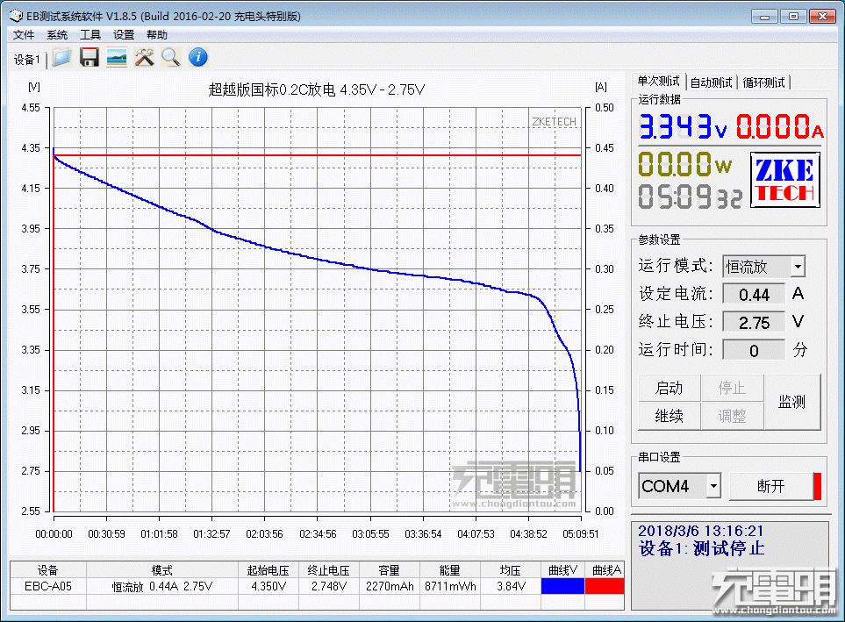This screenshot has width=845, height=622.
Task: Click the blue 曲线V color swatch
Action: pyautogui.click(x=562, y=586)
